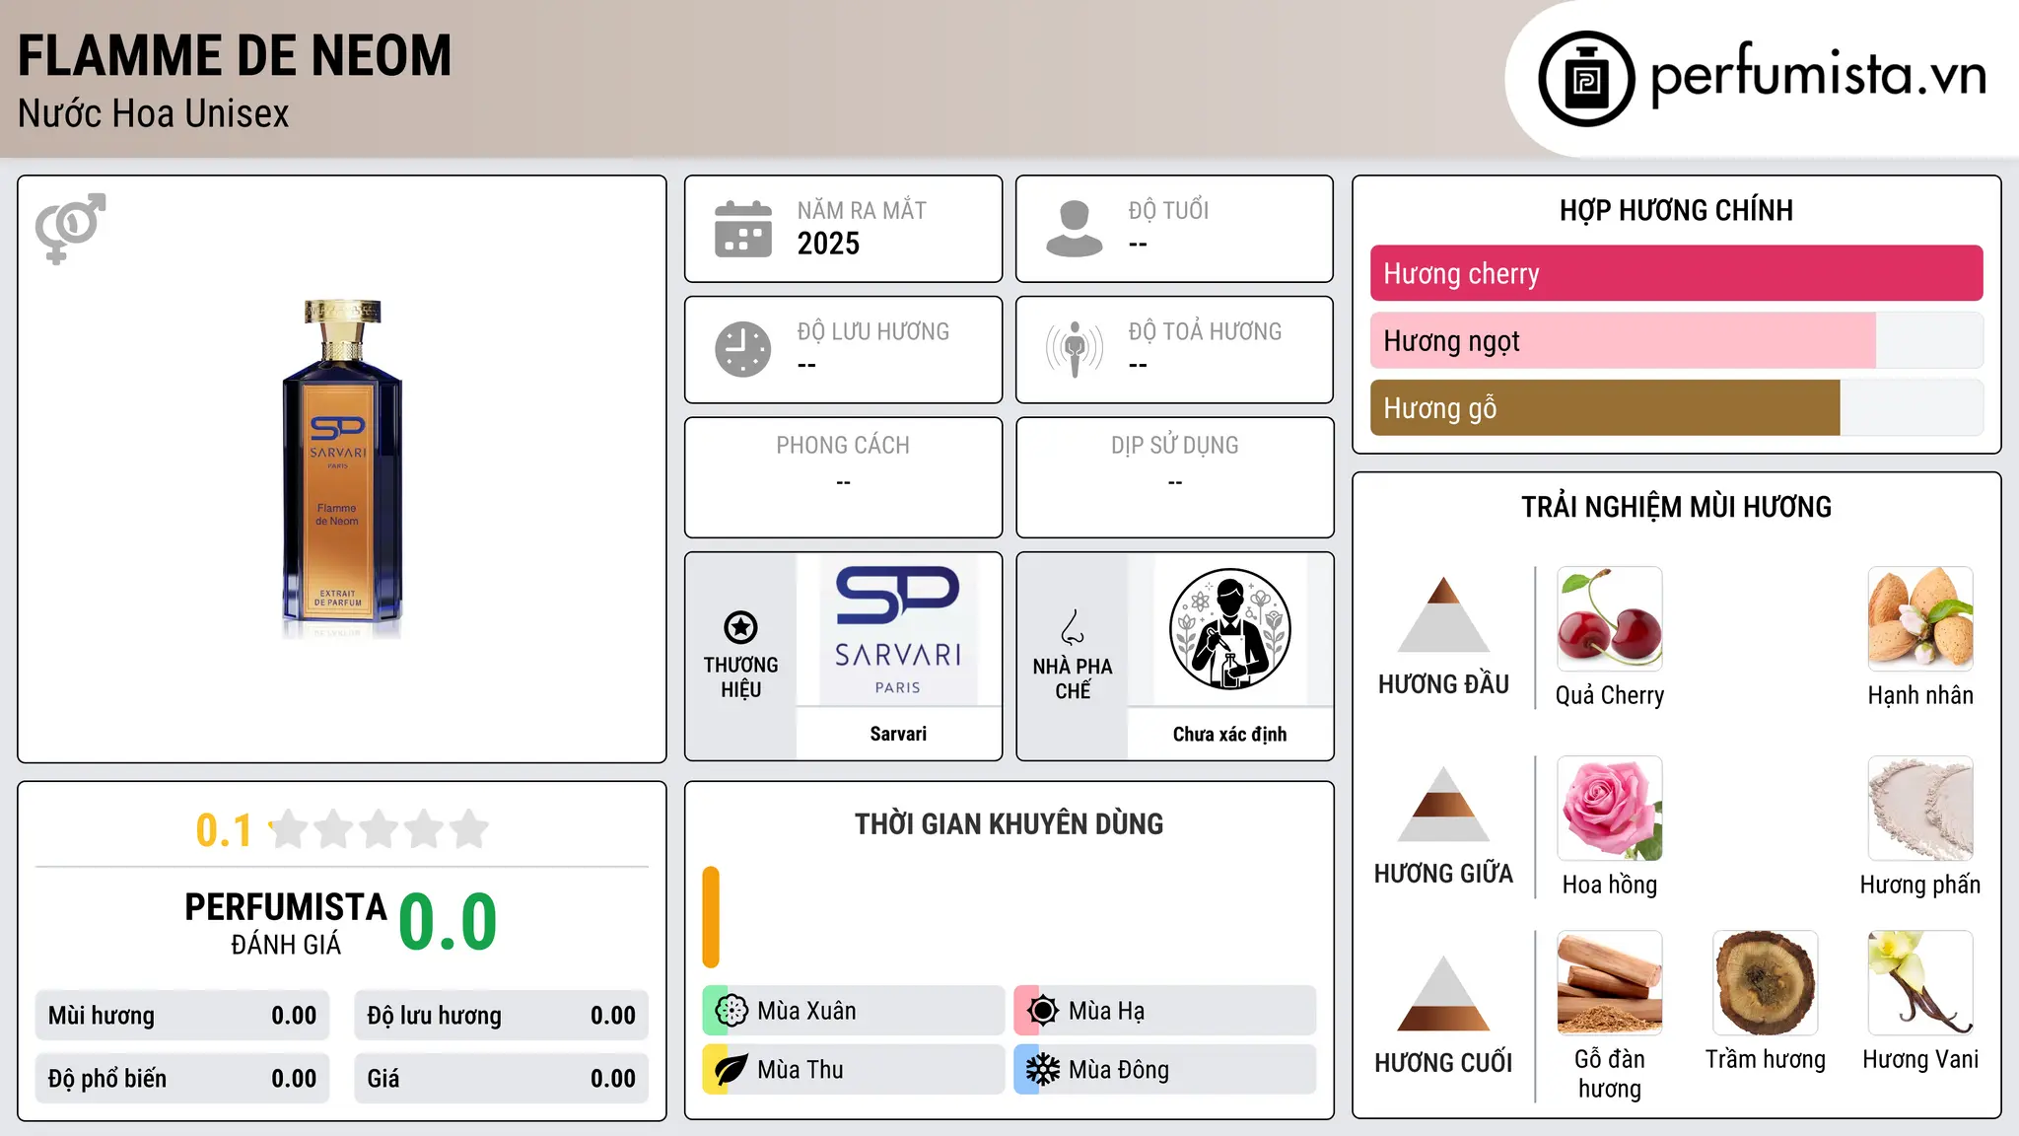Click the Trầm hương note label
The width and height of the screenshot is (2019, 1136).
1766,1059
